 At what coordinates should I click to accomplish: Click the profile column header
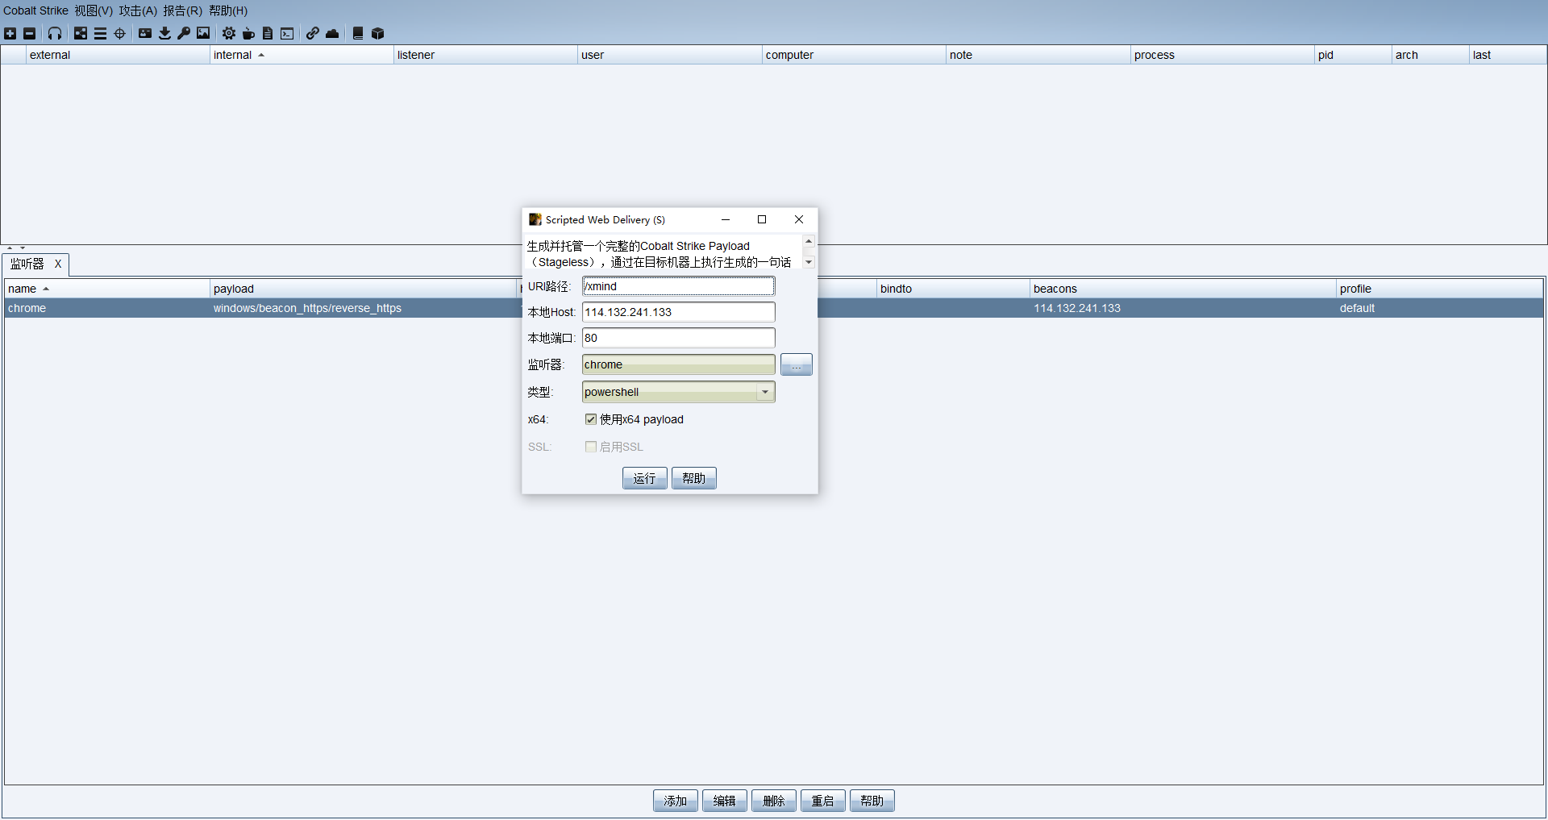coord(1440,289)
